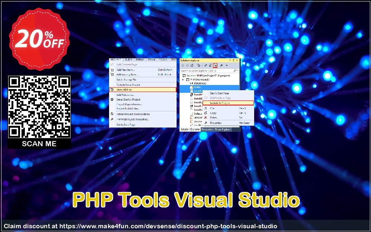Image resolution: width=371 pixels, height=232 pixels.
Task: Toggle the Preview Selected Items icon
Action: click(x=227, y=66)
